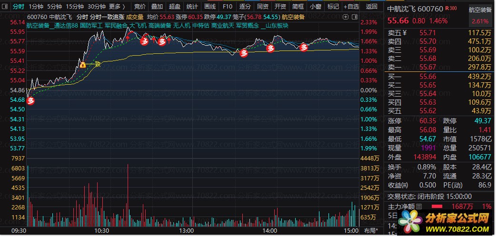This screenshot has height=237, width=497.
Task: Click the 同资 toolbar button
Action: coord(262,6)
